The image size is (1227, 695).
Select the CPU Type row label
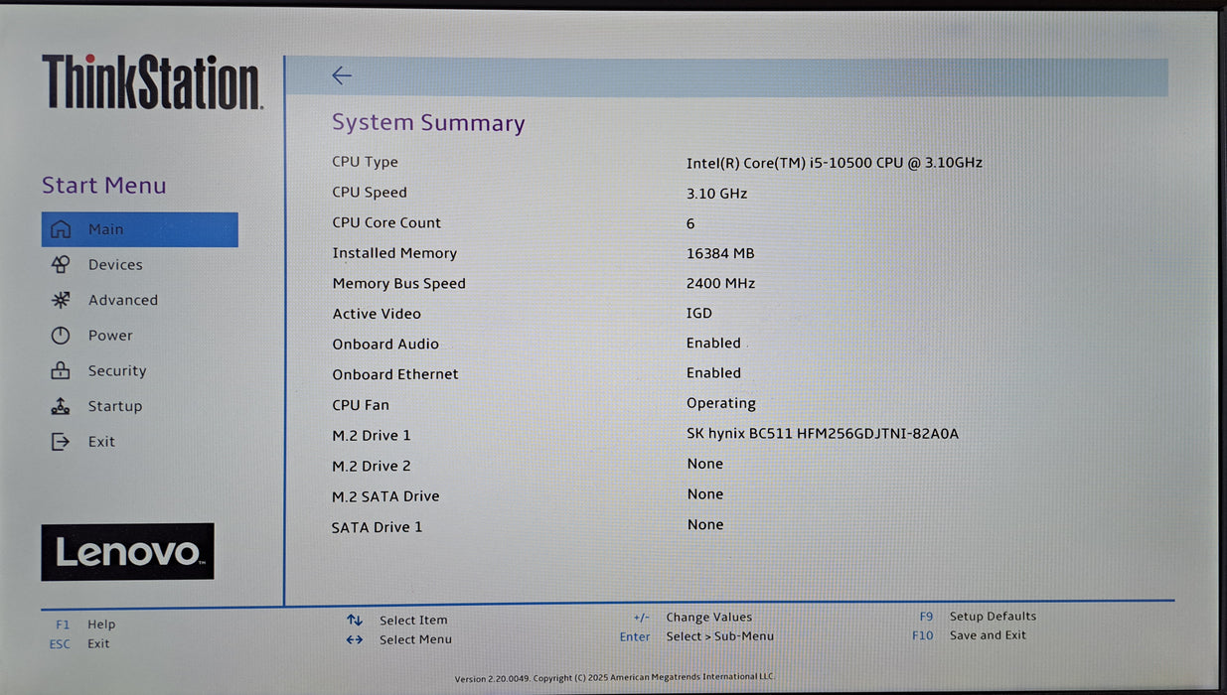[365, 163]
